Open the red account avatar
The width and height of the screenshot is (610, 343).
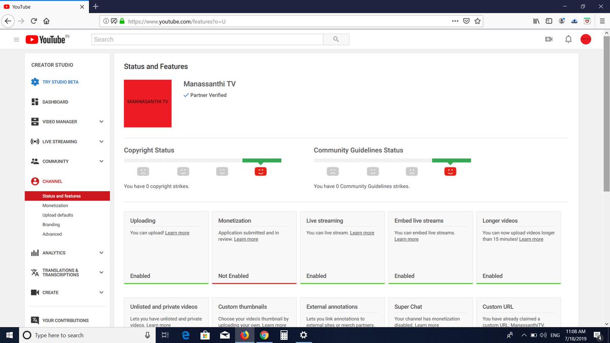click(586, 39)
